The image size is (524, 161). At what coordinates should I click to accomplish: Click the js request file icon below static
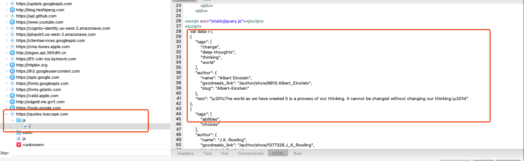click(x=19, y=139)
